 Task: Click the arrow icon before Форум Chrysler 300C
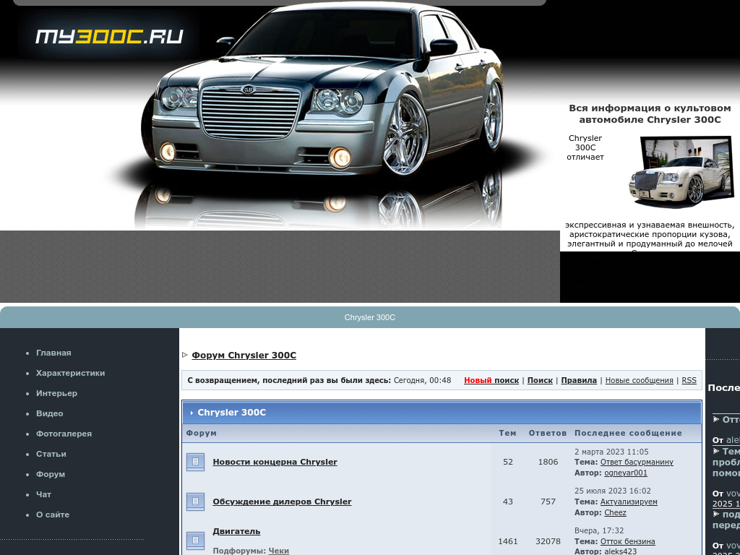185,355
